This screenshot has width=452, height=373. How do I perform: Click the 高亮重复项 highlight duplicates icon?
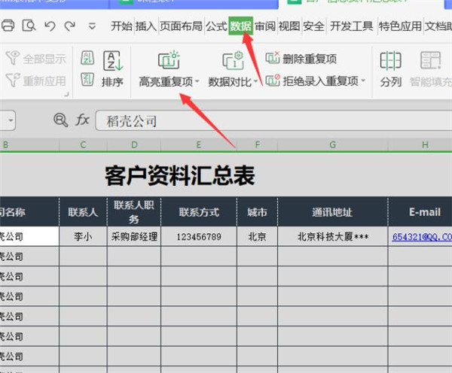(168, 61)
